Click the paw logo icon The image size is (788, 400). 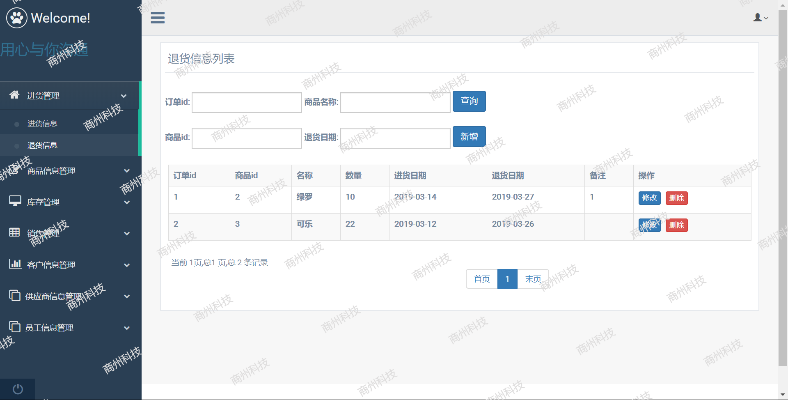(x=17, y=18)
